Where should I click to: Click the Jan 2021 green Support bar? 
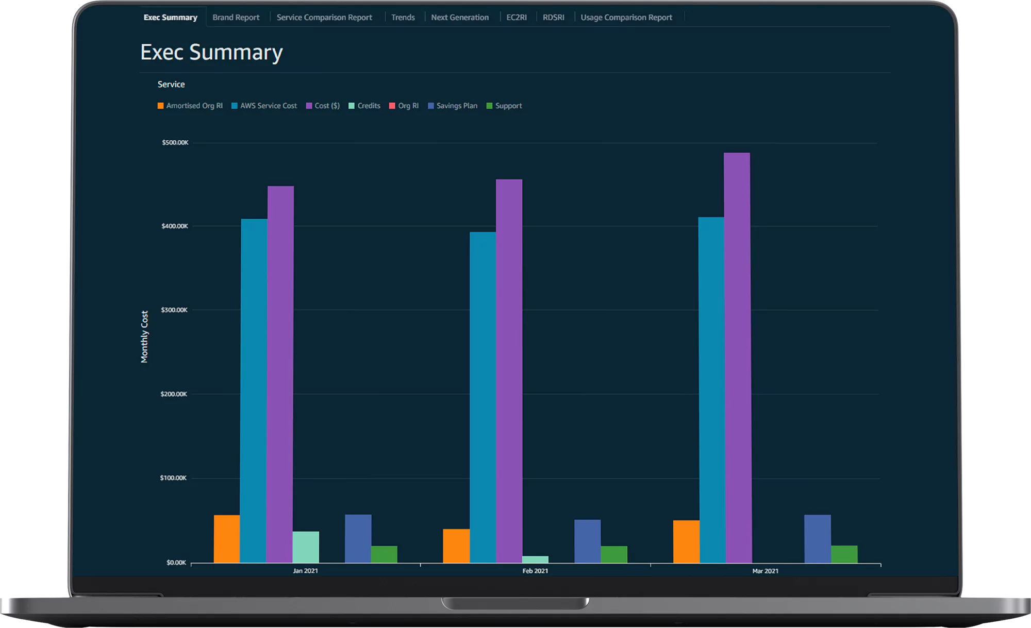coord(384,554)
